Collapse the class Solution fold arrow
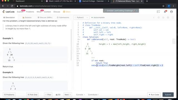178x100 pixels. (80, 37)
